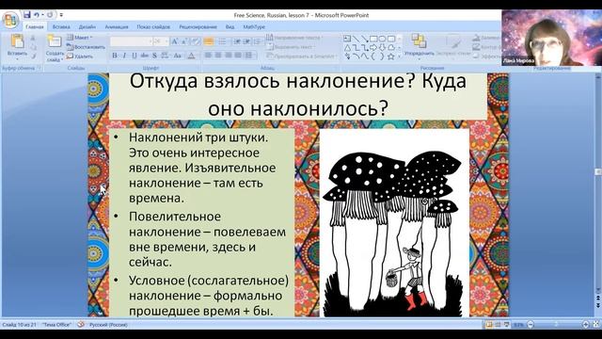Click the Change Case (Aa) button
The width and height of the screenshot is (602, 339).
pyautogui.click(x=178, y=56)
